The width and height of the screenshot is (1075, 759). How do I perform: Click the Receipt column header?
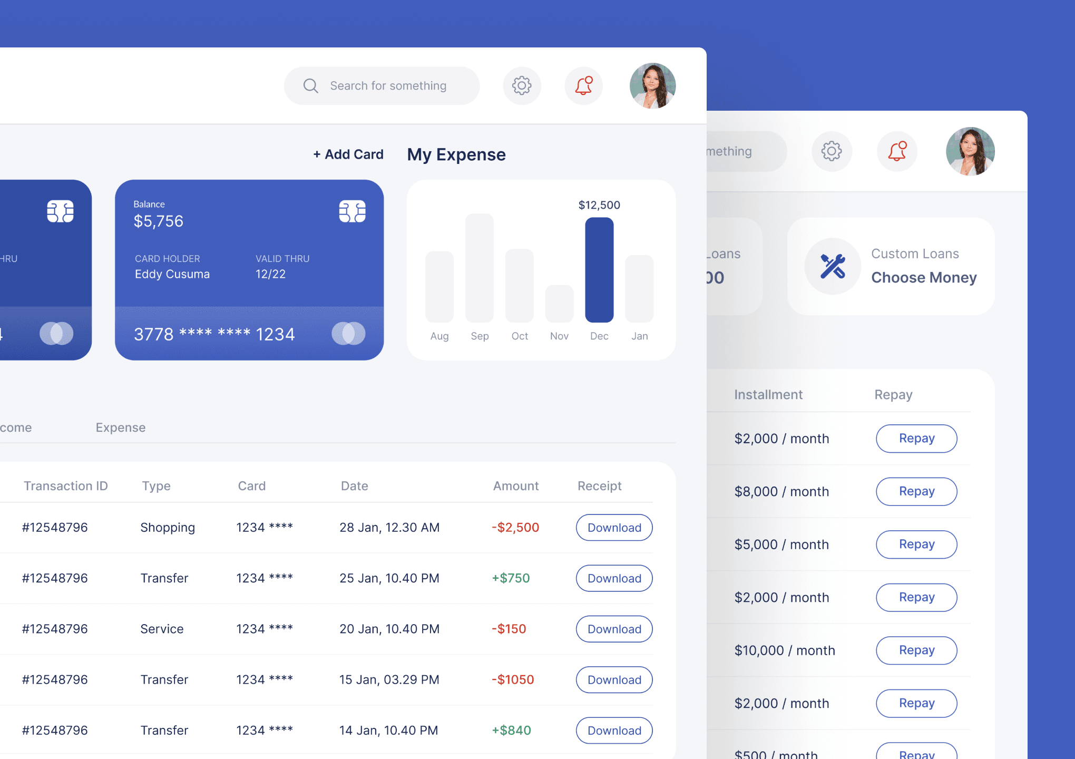pos(600,486)
